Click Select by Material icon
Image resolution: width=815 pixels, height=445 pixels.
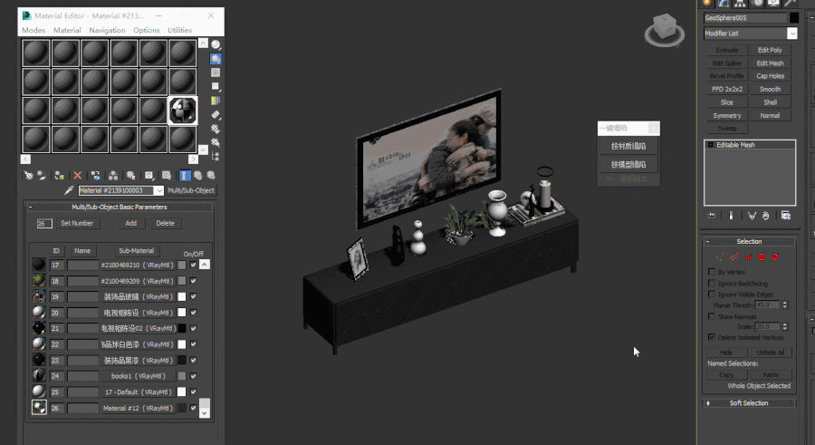point(216,142)
